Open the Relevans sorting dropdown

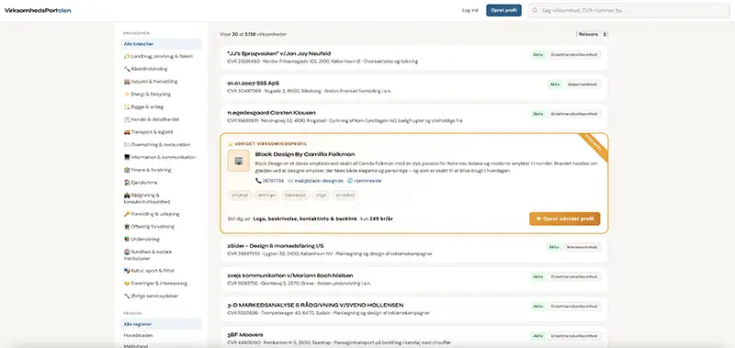point(592,34)
